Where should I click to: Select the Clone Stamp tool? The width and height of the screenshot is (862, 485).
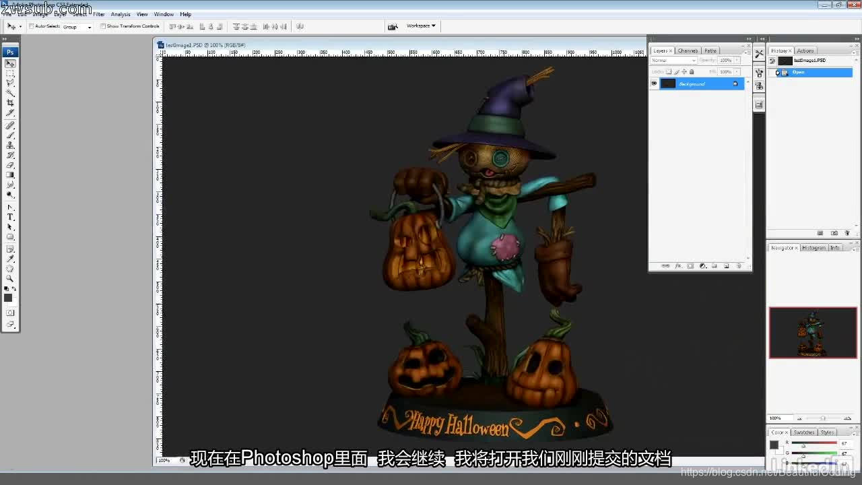point(10,145)
